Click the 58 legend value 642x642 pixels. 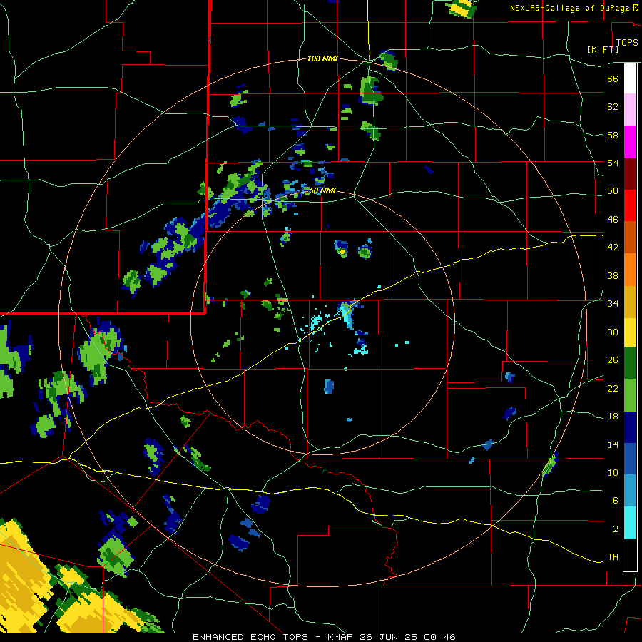[x=613, y=135]
